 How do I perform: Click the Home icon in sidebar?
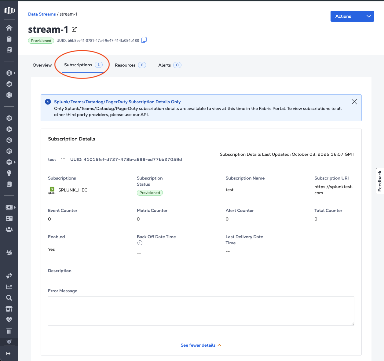coord(9,28)
